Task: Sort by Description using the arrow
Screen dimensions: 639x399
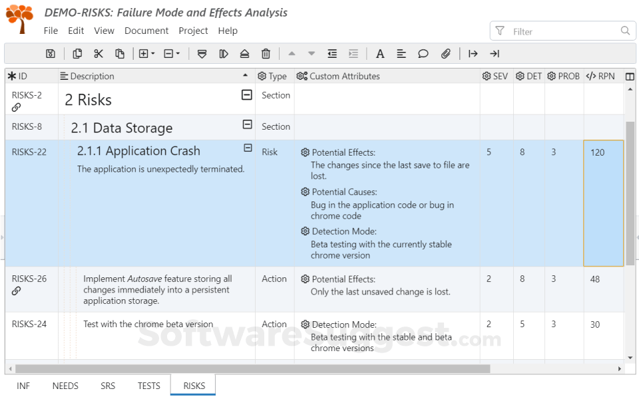Action: 246,76
